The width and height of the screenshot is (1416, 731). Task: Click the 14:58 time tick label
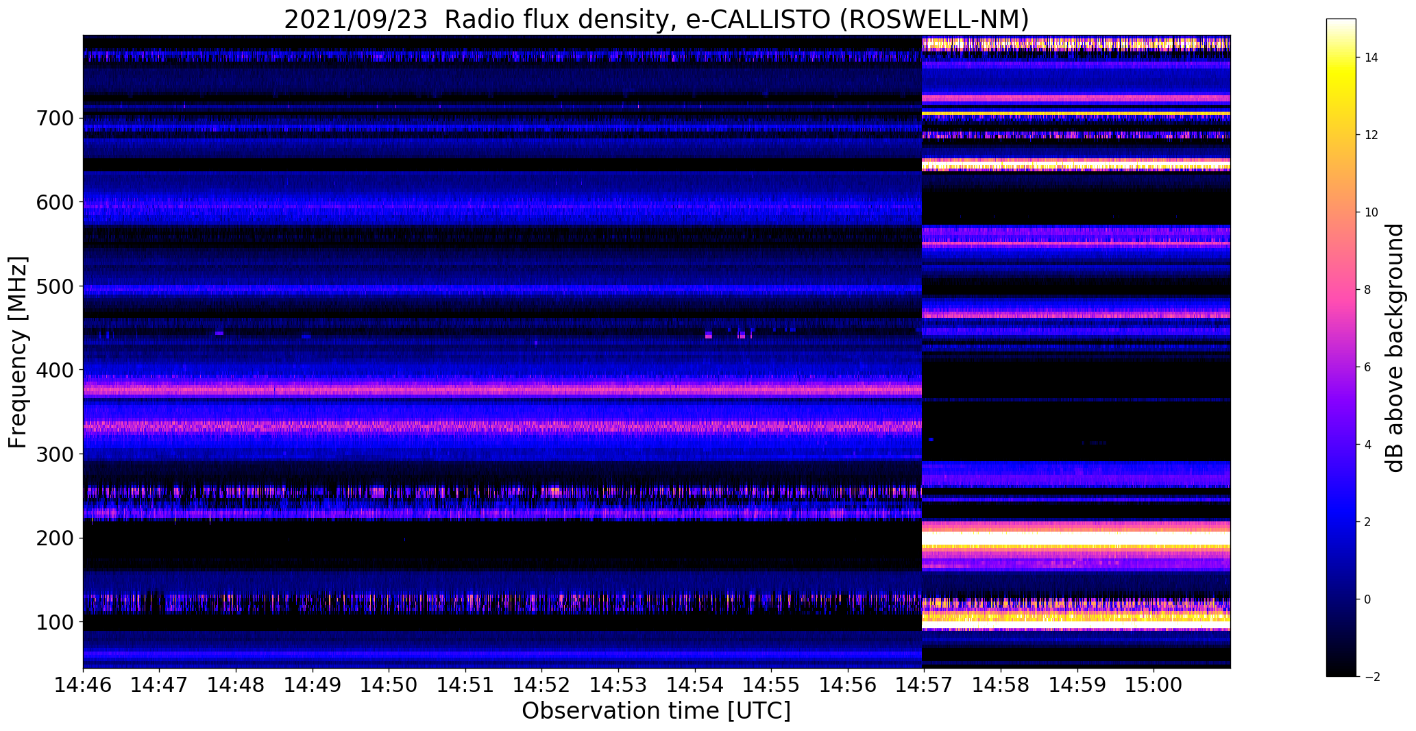pos(1001,685)
